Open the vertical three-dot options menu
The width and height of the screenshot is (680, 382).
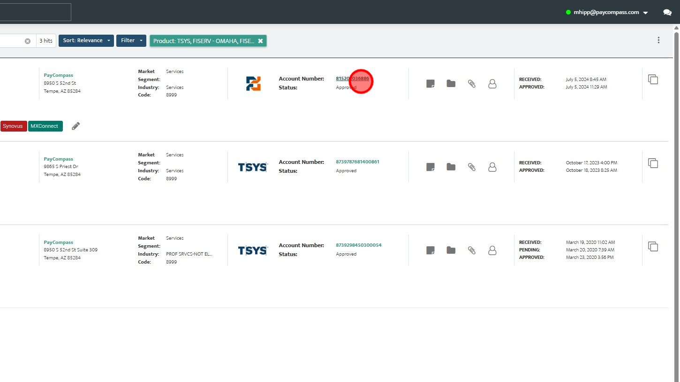[x=658, y=40]
